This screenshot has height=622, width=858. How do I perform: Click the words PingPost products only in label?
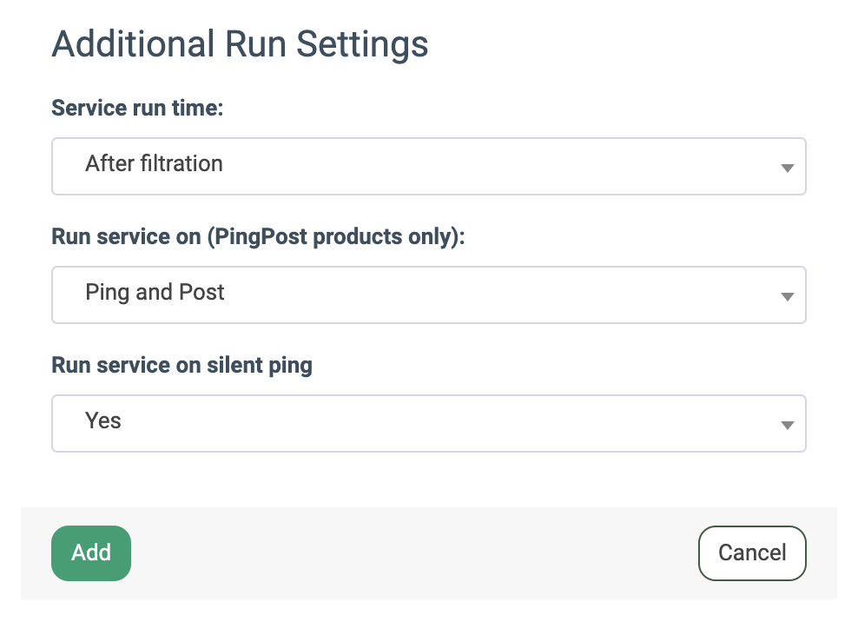tap(333, 237)
